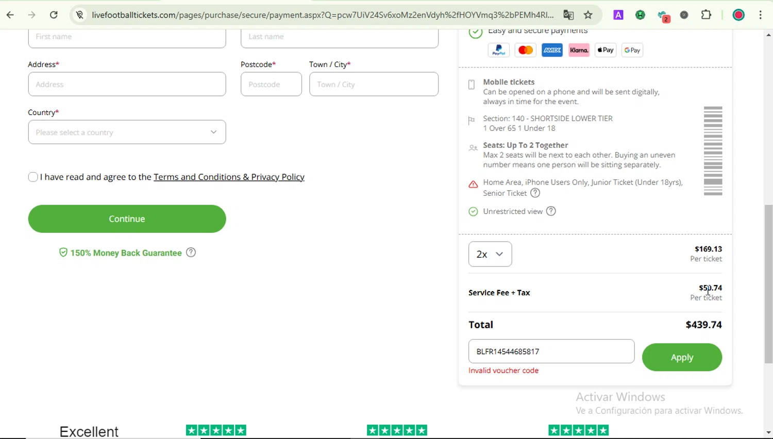Edit the voucher code BLFR14544685817
The height and width of the screenshot is (439, 773).
click(x=551, y=351)
